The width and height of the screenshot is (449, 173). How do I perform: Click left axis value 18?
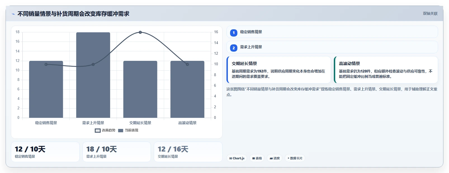coord(18,32)
